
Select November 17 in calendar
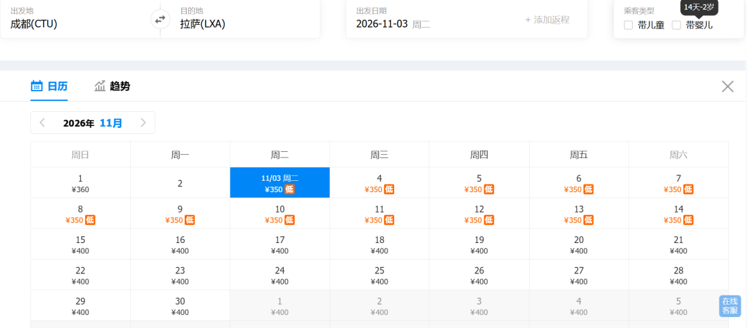(279, 244)
